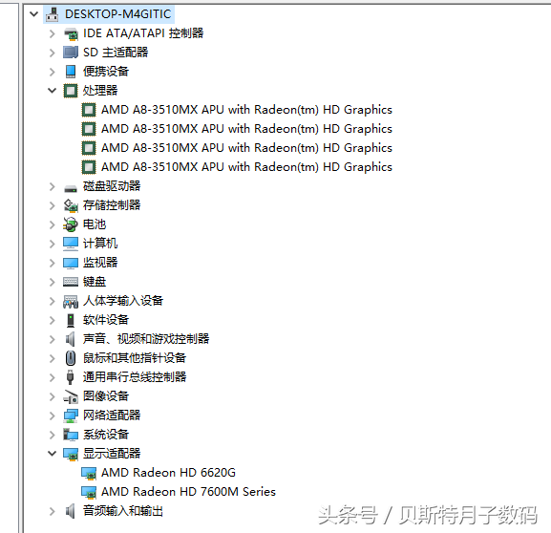Expand the IDE ATA/ATAPI 控制器 category
The width and height of the screenshot is (551, 533).
pos(53,33)
